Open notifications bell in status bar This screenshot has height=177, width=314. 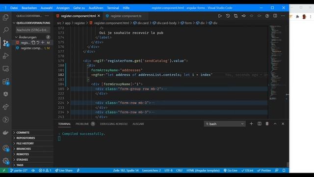click(x=284, y=171)
